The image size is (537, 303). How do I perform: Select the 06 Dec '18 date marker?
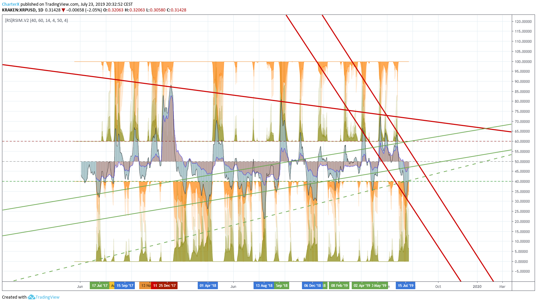point(312,285)
